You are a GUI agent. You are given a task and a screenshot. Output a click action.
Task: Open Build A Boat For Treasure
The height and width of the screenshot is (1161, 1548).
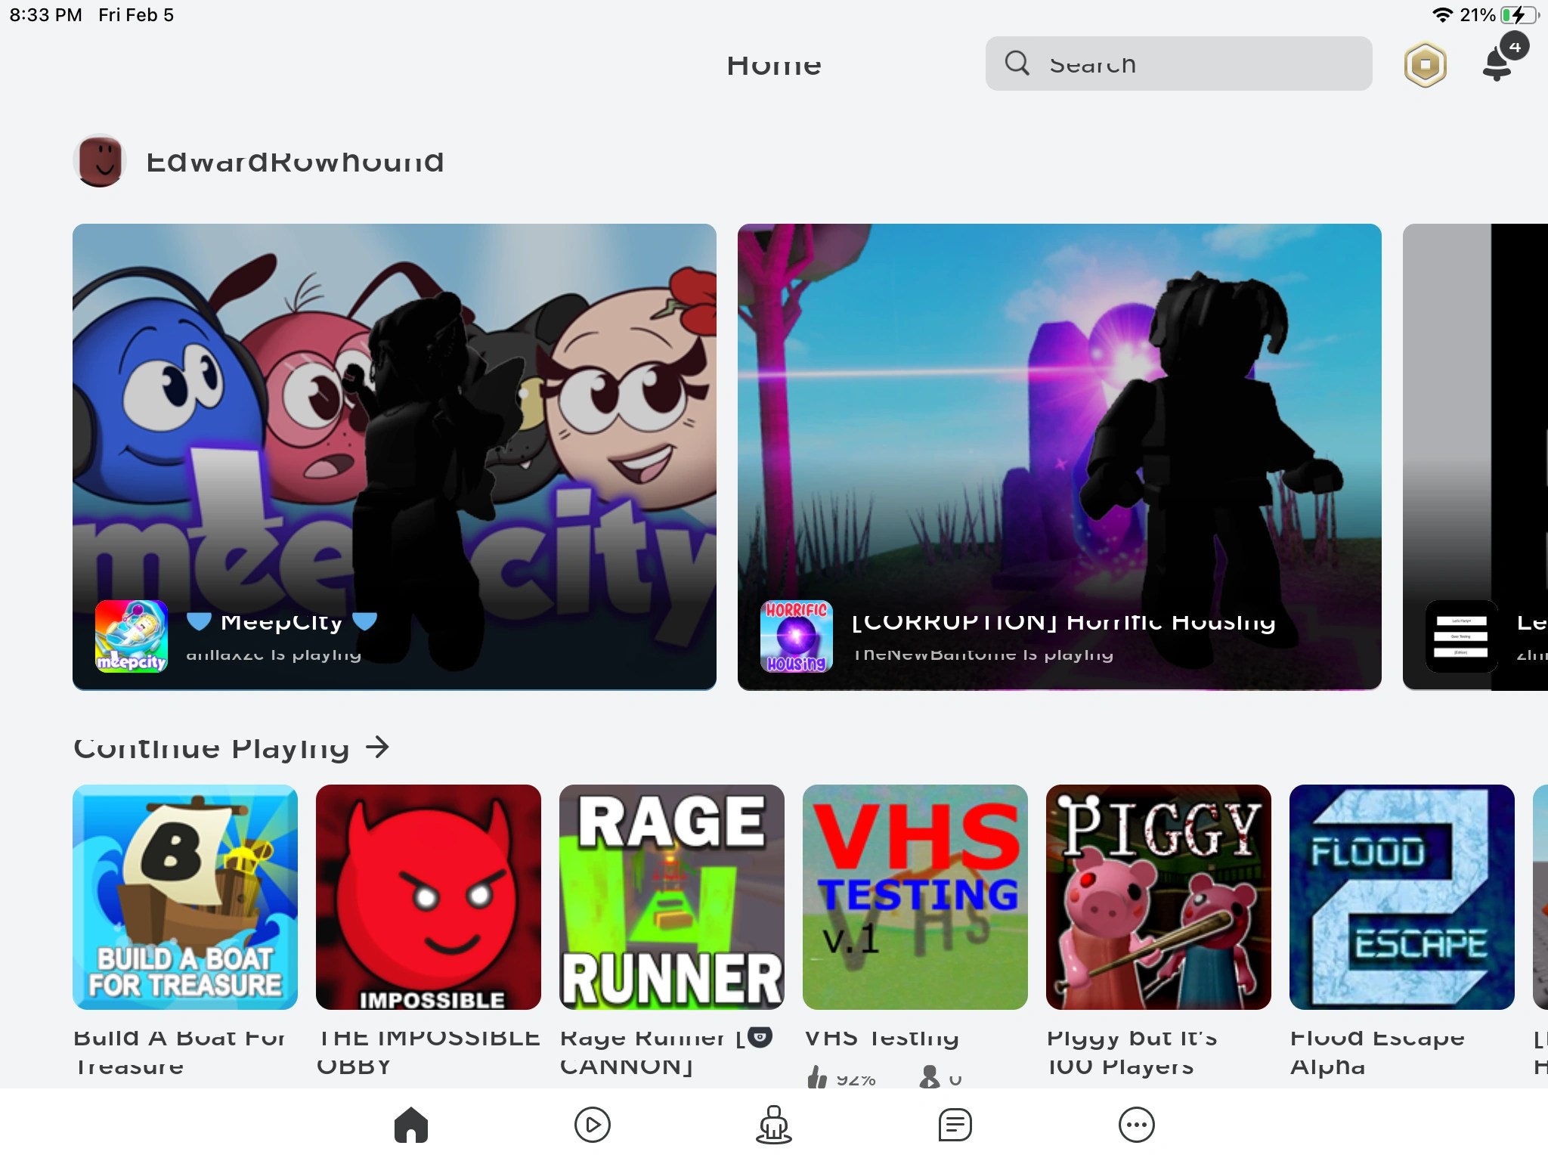(185, 898)
